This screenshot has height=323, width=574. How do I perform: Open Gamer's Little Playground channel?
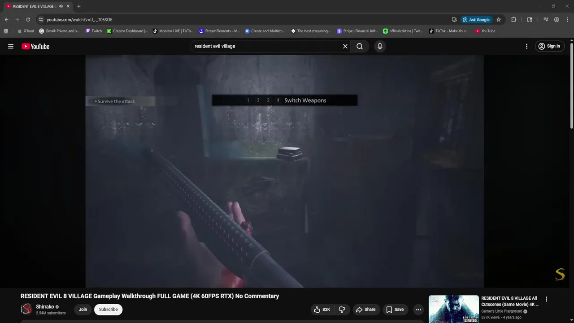pos(501,311)
